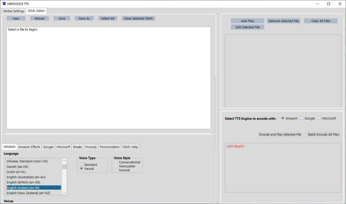Image resolution: width=346 pixels, height=204 pixels.
Task: Save the current SSML file
Action: [62, 18]
